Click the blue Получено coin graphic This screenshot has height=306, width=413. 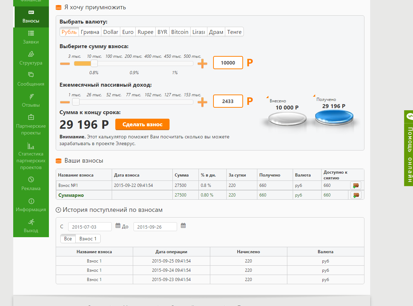(334, 117)
